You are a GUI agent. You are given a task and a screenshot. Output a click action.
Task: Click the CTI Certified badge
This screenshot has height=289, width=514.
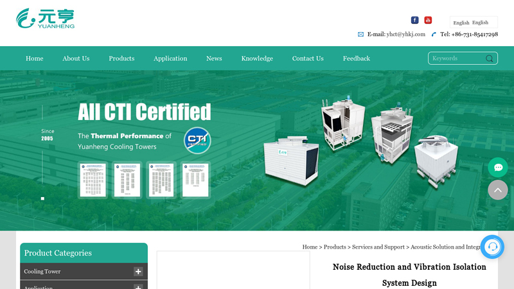tap(197, 141)
